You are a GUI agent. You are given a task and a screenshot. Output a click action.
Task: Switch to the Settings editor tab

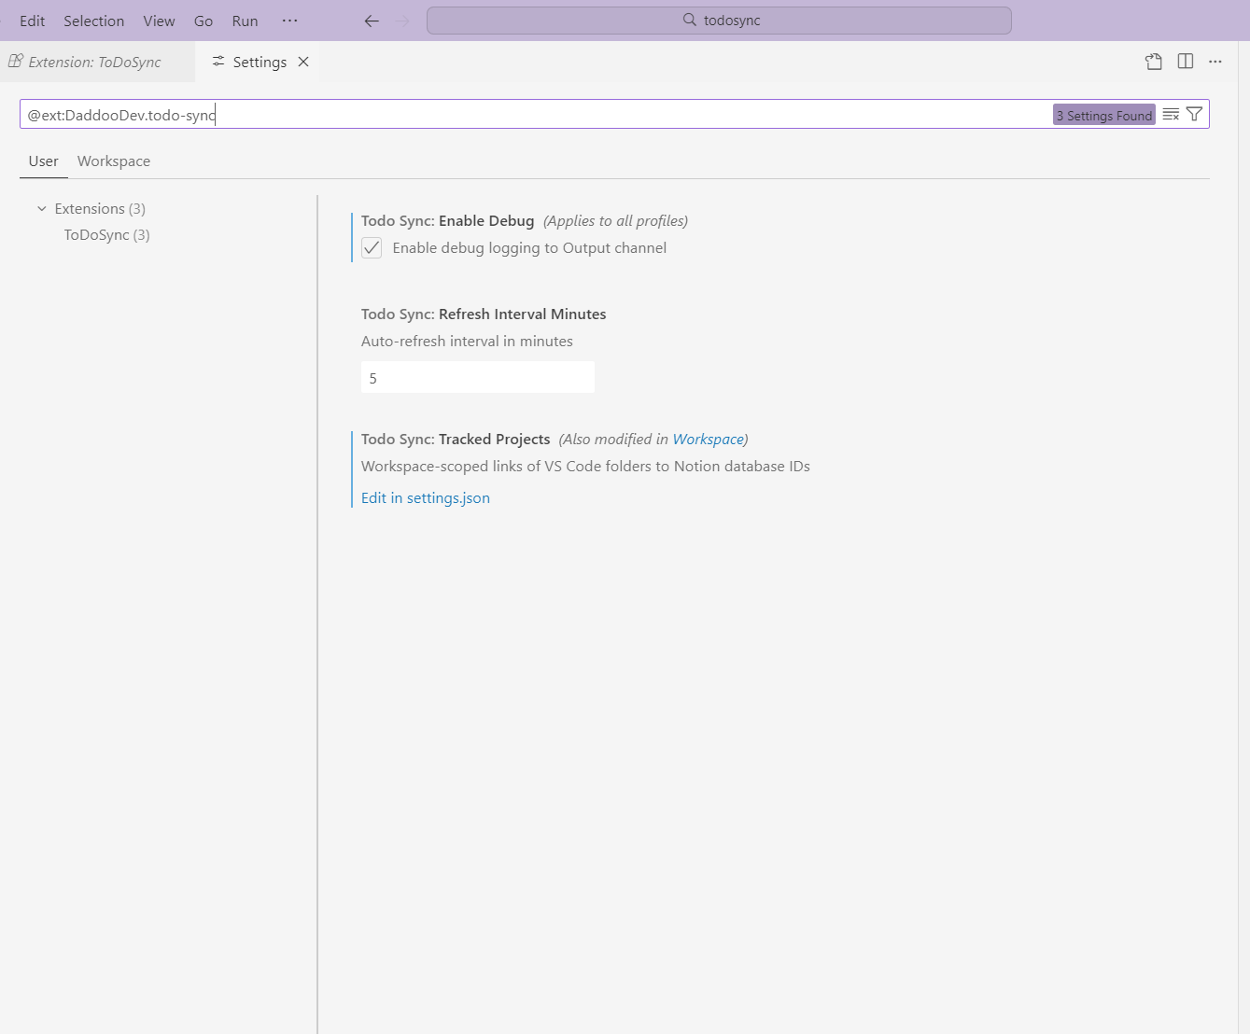(259, 62)
